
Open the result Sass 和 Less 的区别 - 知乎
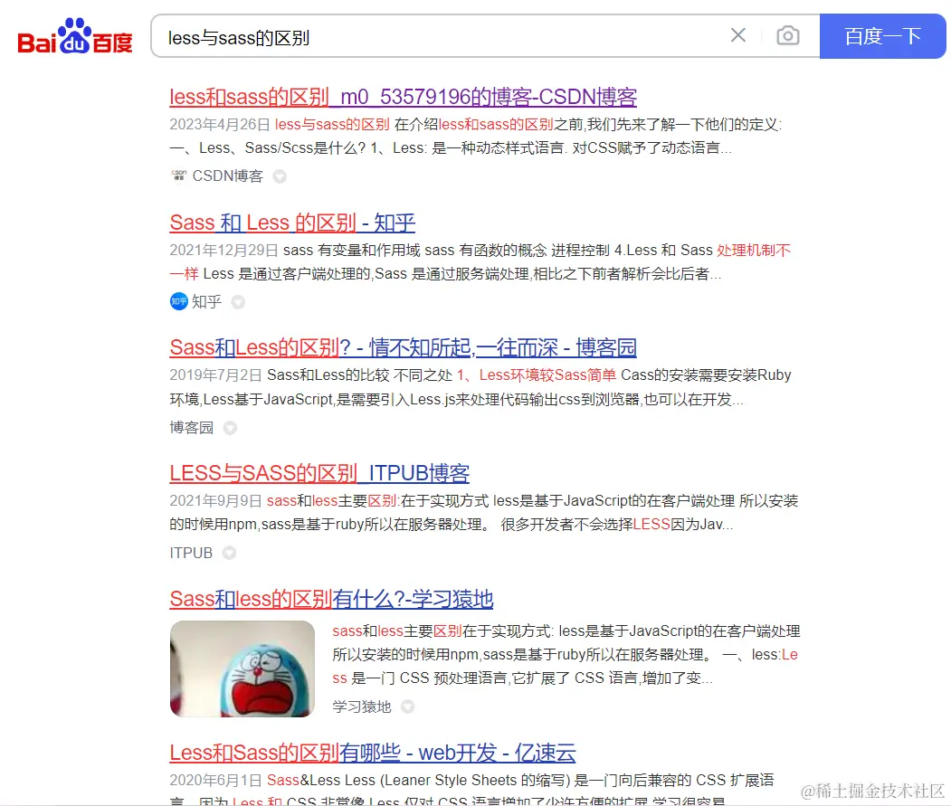[292, 223]
